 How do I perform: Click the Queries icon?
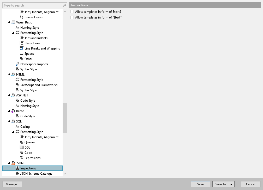22,142
